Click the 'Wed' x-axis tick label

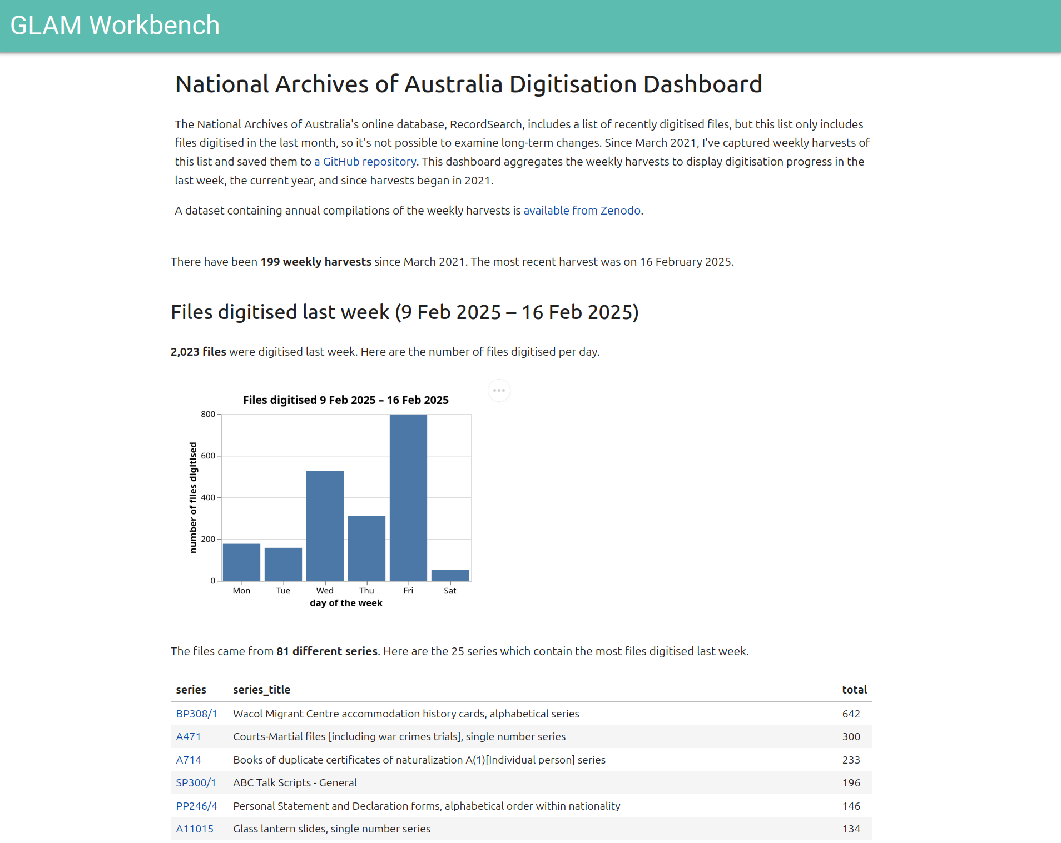[325, 591]
